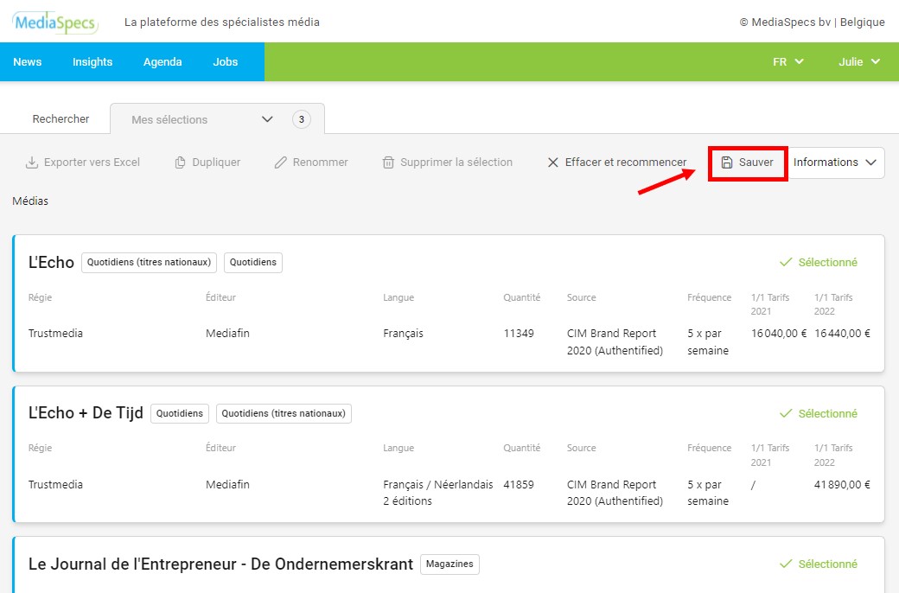Expand the Julie user menu

point(858,61)
